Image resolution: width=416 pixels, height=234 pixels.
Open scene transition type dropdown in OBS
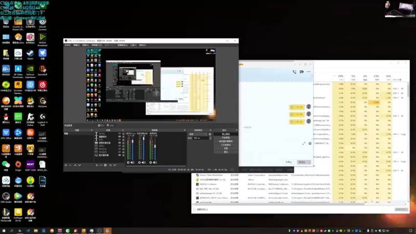click(198, 134)
